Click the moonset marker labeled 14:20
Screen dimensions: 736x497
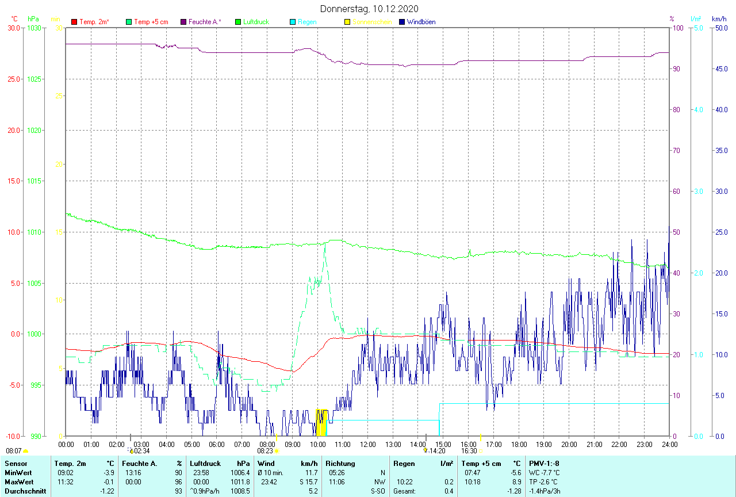(425, 451)
